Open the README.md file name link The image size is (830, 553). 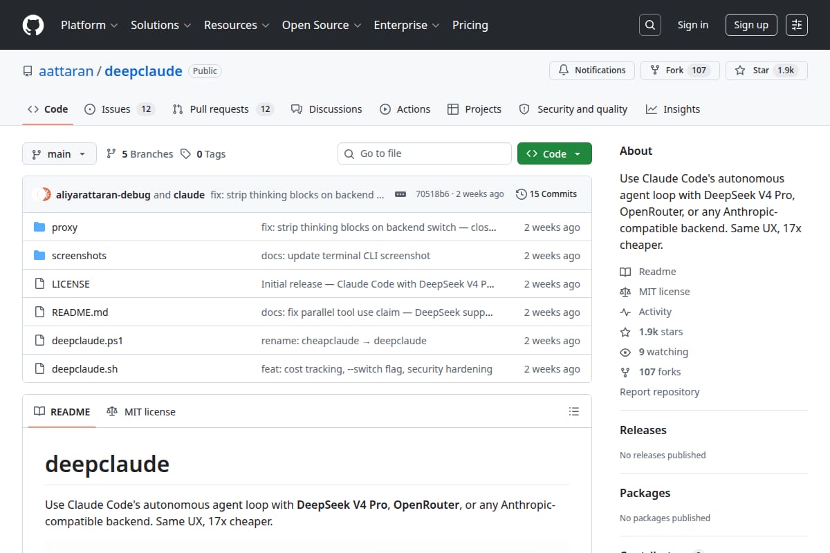80,312
